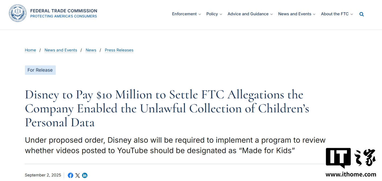382x181 pixels.
Task: Expand the Advice and Guidance chevron
Action: (272, 14)
